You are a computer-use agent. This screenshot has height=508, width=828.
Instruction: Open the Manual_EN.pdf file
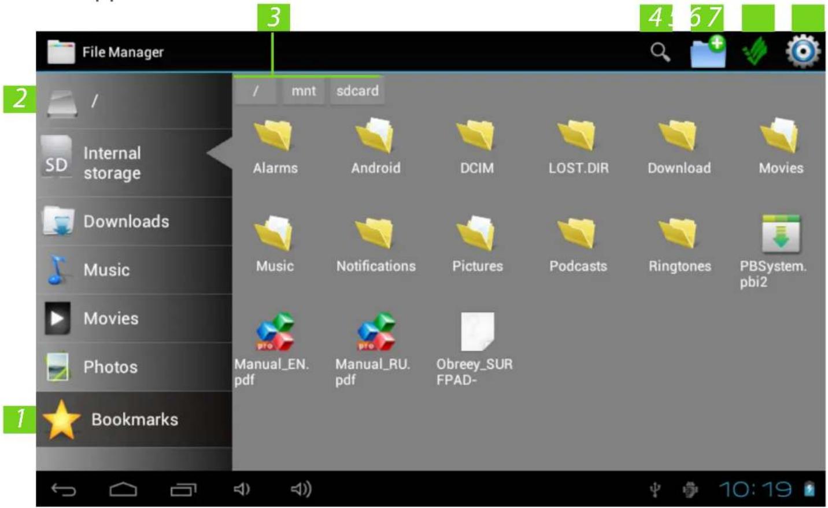point(272,350)
